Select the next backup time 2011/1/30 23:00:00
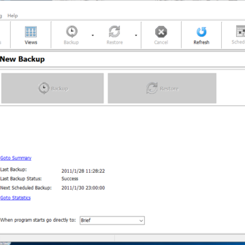245x245 pixels. (83, 188)
